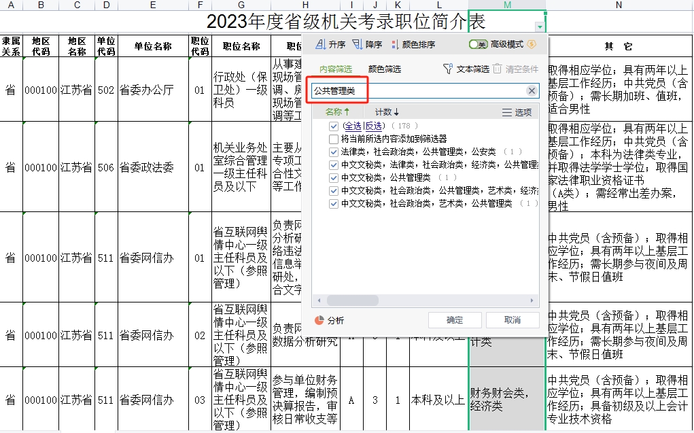694x433 pixels.
Task: Select the title 2023年度省级机关考录职位简介表
Action: pyautogui.click(x=346, y=21)
